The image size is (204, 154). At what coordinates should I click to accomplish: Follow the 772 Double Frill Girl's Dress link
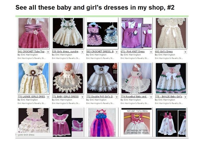click(x=101, y=96)
